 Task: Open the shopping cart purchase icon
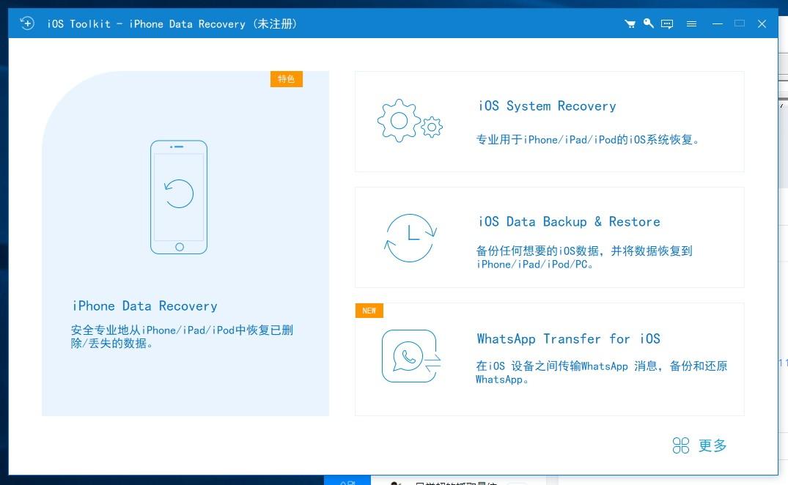tap(630, 23)
